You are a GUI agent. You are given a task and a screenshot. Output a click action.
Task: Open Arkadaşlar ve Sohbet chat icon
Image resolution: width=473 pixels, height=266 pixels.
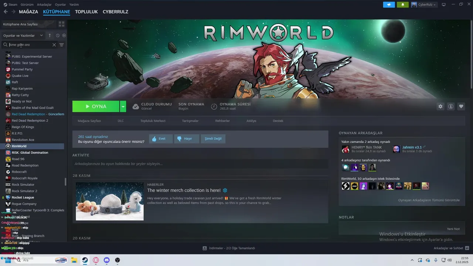(x=467, y=248)
